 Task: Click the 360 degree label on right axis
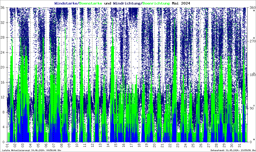252,8
